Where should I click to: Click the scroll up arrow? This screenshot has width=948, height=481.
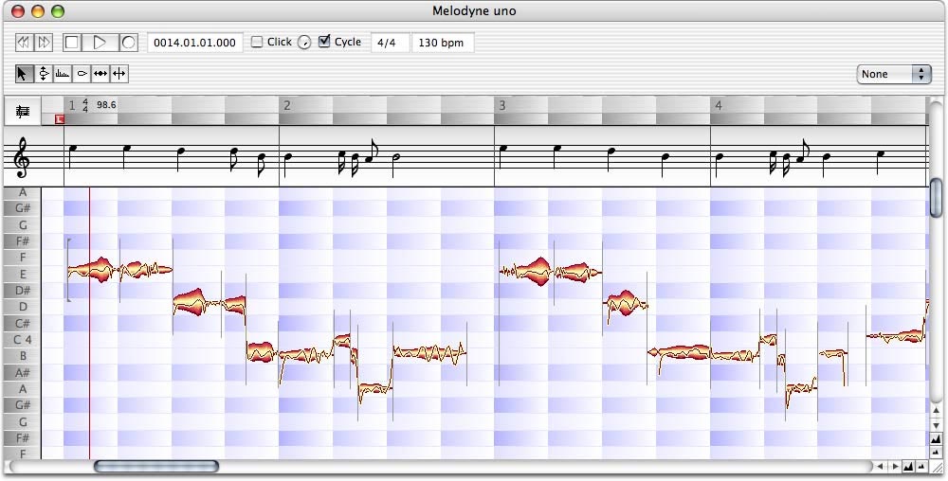[x=936, y=410]
